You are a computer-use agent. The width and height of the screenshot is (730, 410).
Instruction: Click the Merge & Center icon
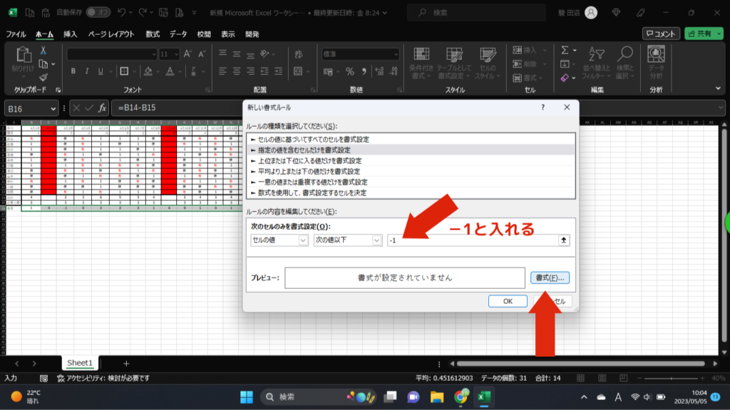299,71
